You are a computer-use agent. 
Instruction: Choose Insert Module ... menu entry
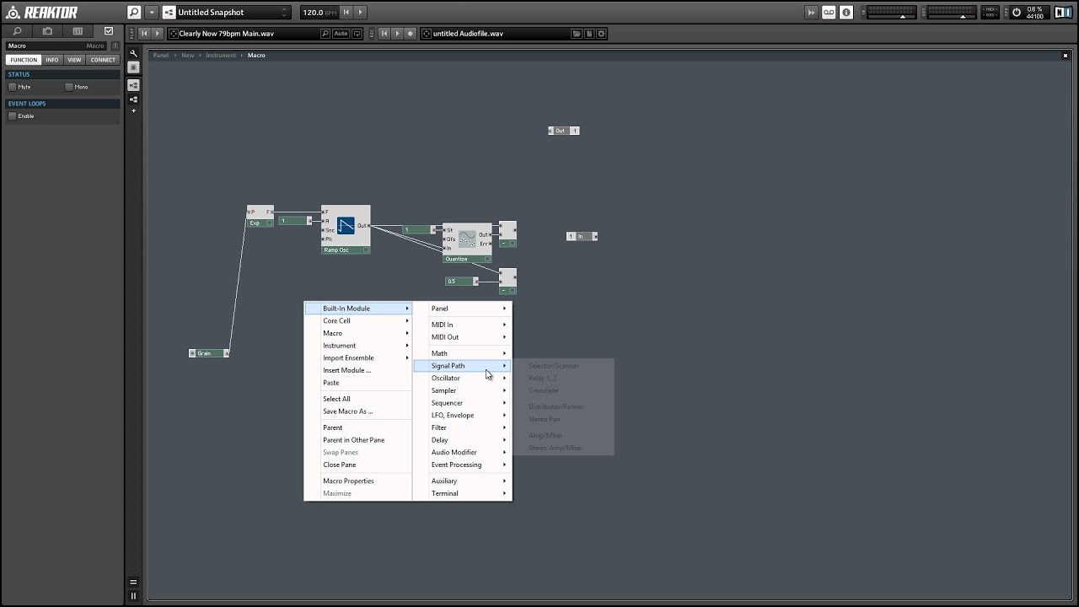pyautogui.click(x=358, y=370)
